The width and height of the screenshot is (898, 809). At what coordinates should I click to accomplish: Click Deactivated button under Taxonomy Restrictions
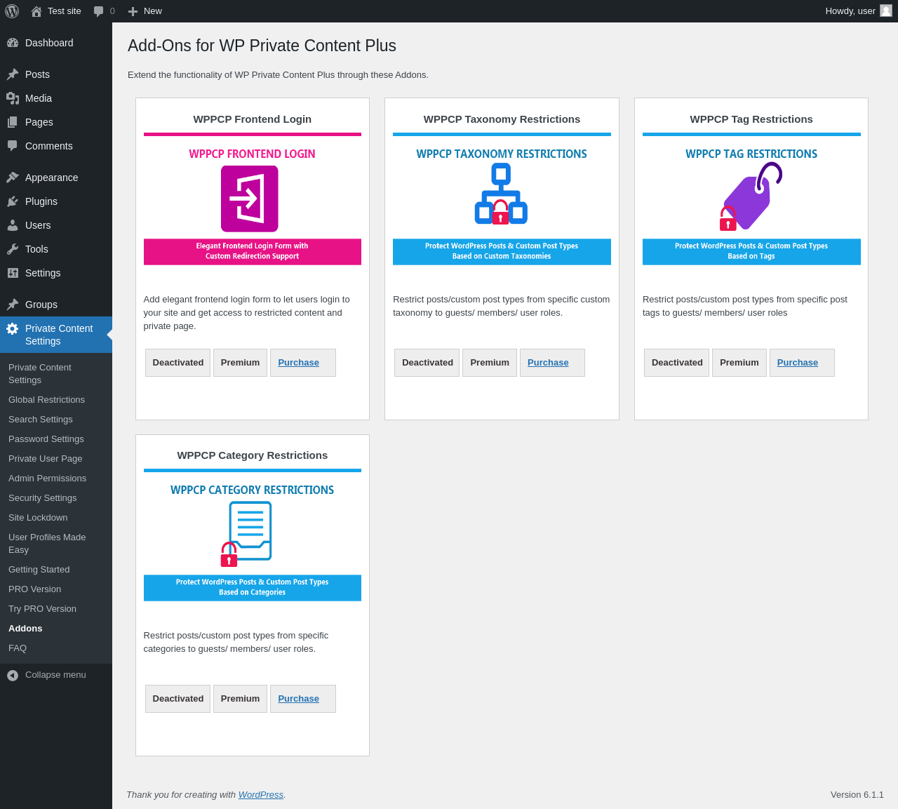point(427,363)
